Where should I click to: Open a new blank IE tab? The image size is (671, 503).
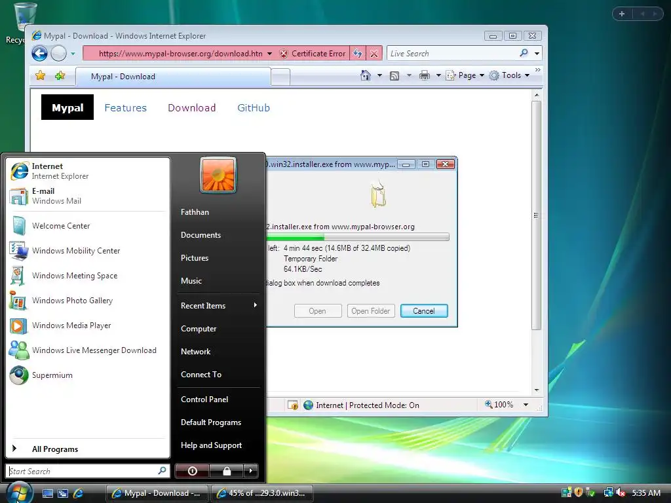(x=280, y=77)
